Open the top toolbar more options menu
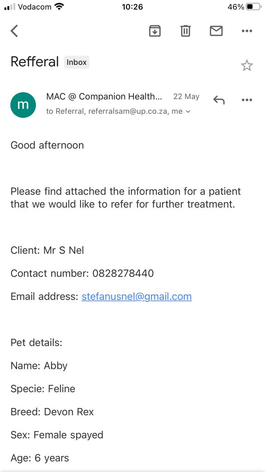Screen dimensions: 265x472 (x=247, y=31)
